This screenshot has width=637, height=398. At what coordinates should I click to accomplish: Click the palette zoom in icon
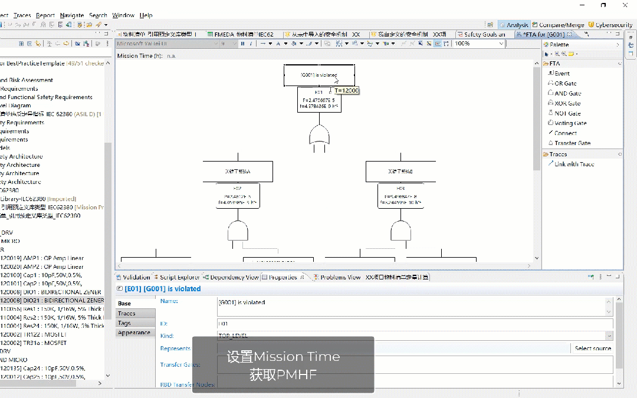[557, 54]
